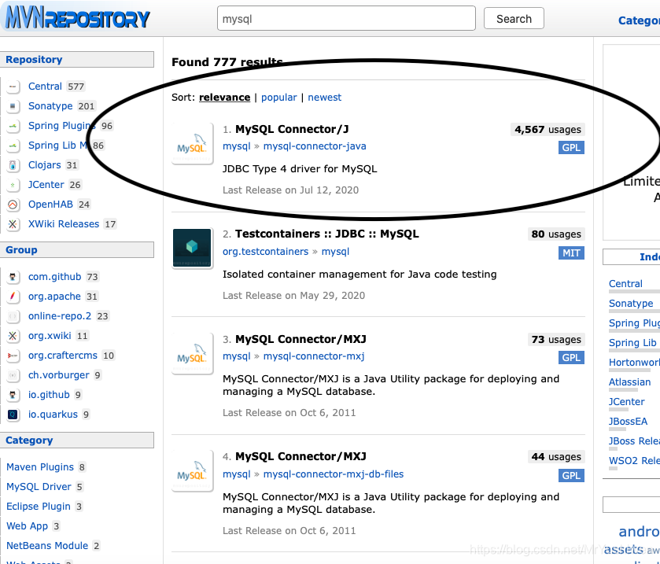Open Testcontainers :: JDBC :: MySQL title
The height and width of the screenshot is (564, 660).
coord(326,234)
